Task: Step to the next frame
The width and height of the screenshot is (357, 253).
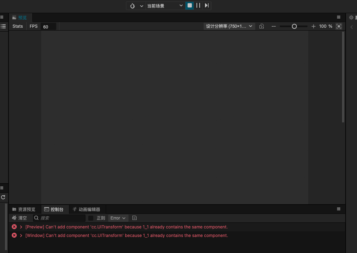Action: tap(206, 5)
